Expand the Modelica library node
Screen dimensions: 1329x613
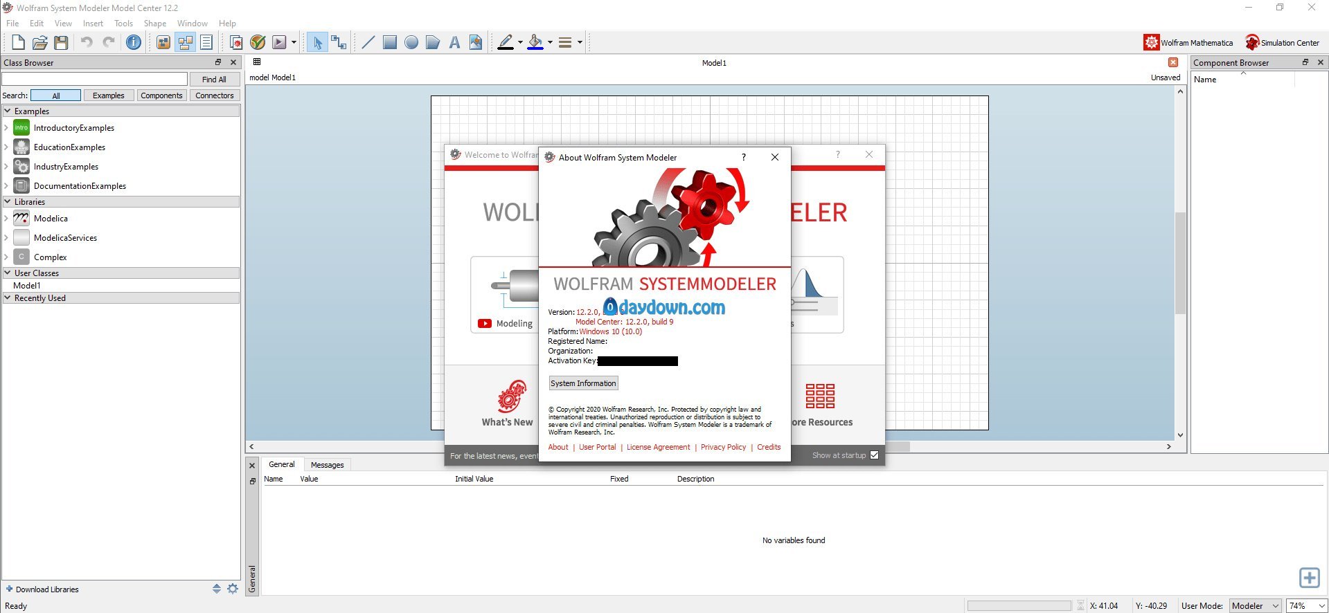pos(6,218)
